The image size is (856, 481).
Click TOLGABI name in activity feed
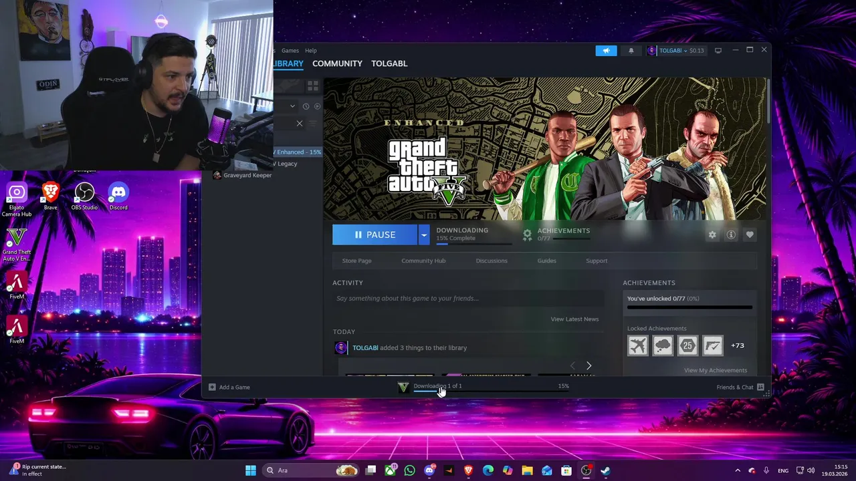pos(365,347)
